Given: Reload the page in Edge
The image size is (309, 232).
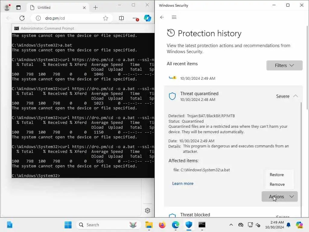Looking at the screenshot, I should (x=22, y=18).
